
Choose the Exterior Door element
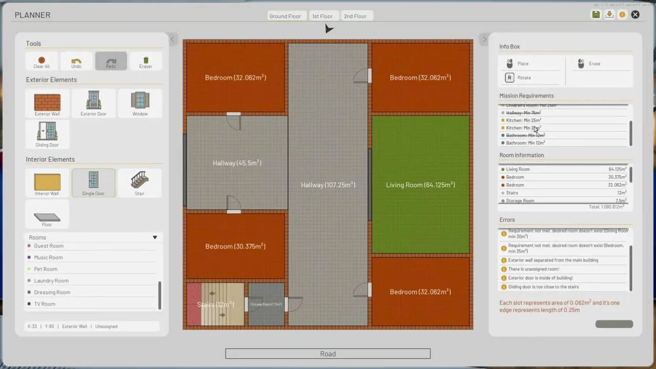pos(93,104)
